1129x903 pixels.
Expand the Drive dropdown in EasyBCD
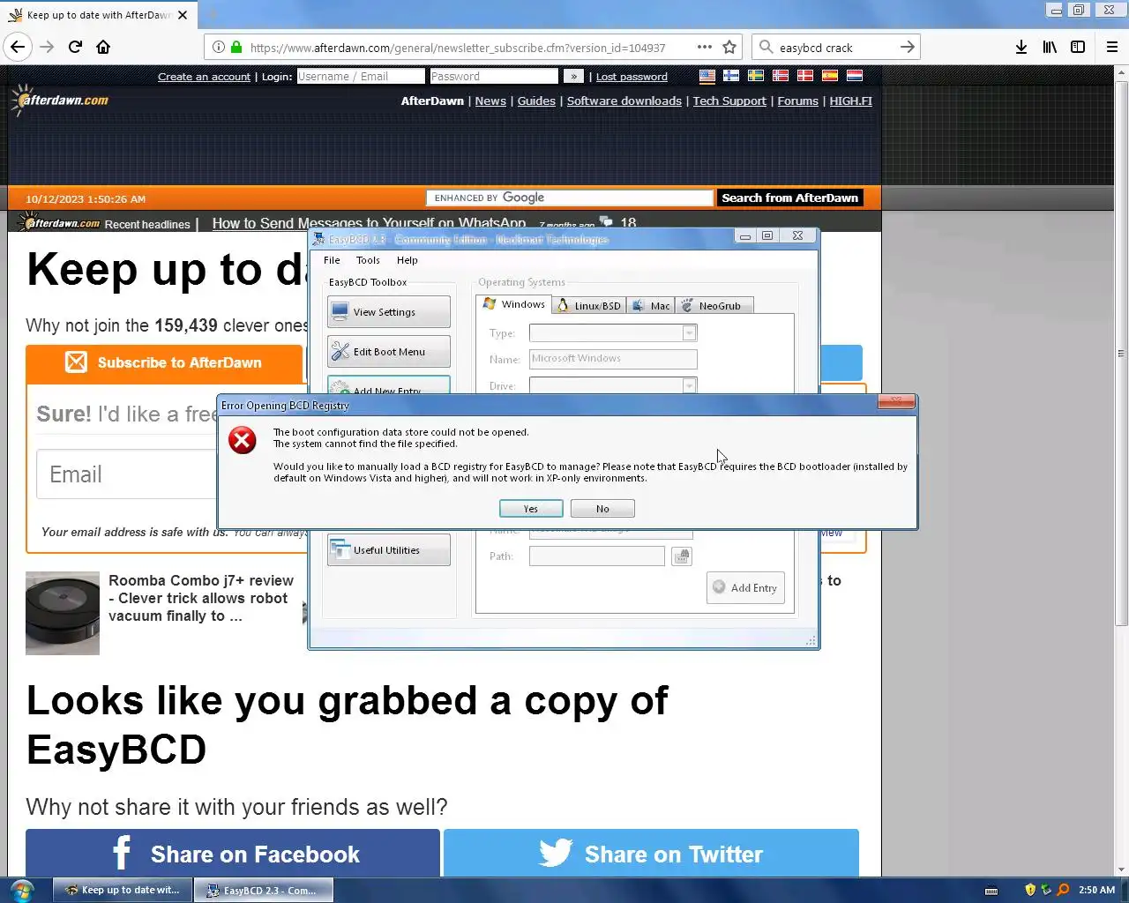[690, 385]
